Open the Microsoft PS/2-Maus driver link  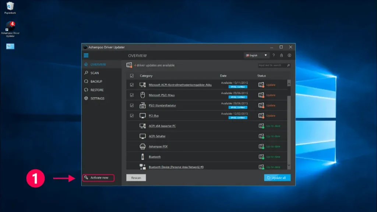(162, 95)
